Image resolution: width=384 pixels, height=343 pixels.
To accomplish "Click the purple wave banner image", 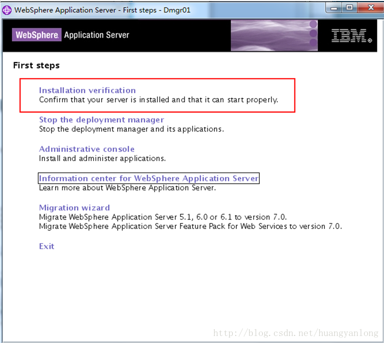I will (274, 35).
